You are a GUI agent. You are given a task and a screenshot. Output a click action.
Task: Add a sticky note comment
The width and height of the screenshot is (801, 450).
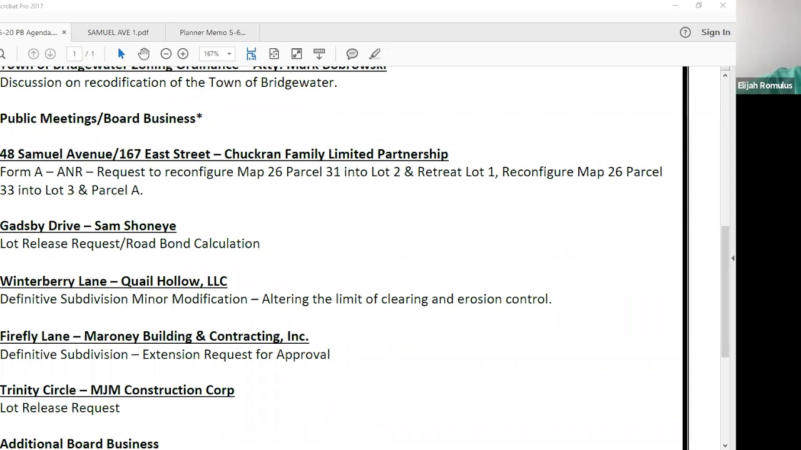[x=352, y=54]
